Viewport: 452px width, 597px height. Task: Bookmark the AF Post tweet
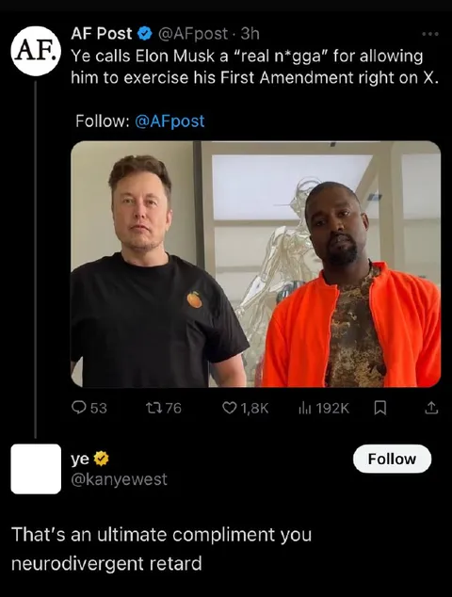(x=380, y=408)
